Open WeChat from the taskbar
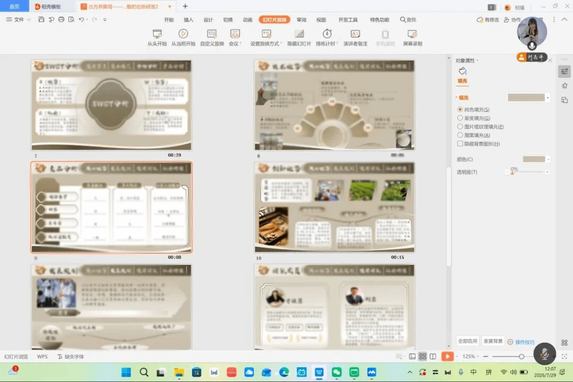The image size is (573, 382). tap(336, 372)
